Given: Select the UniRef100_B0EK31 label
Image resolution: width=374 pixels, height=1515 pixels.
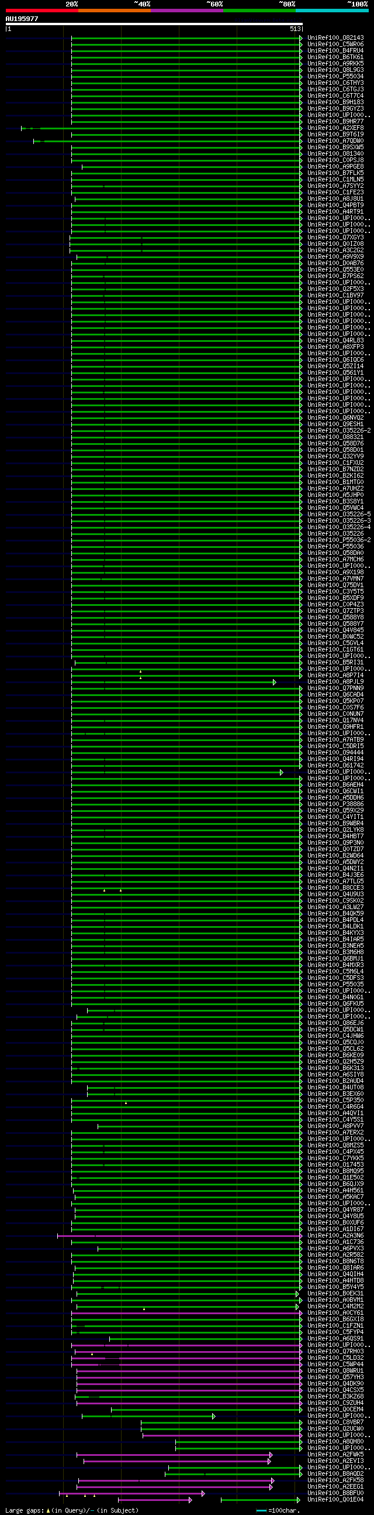Looking at the screenshot, I should pyautogui.click(x=335, y=1294).
